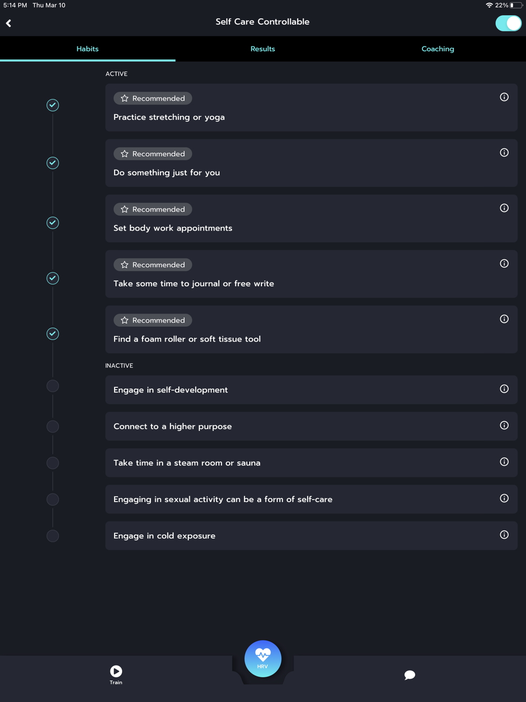Open the Train play icon
Screen dimensions: 526x702
click(116, 671)
